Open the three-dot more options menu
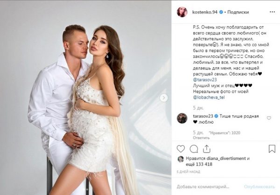Screen dimensions: 280x195 coord(272,12)
